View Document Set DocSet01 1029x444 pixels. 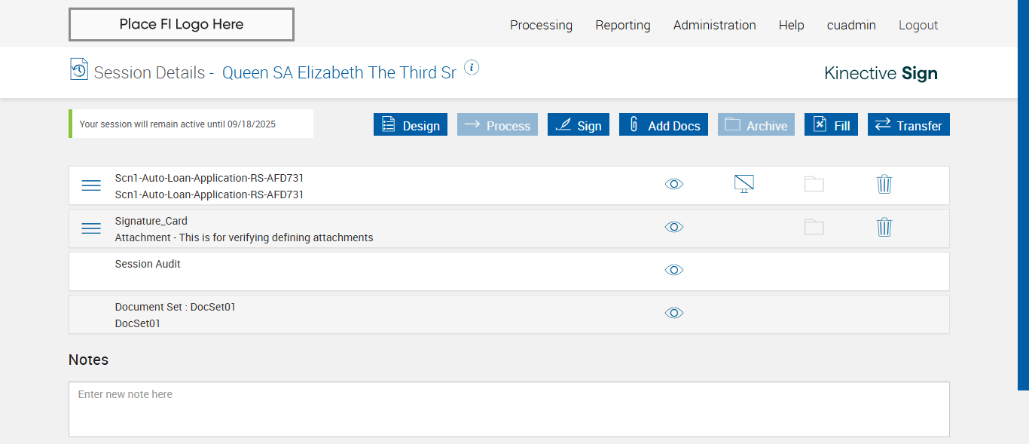click(674, 313)
